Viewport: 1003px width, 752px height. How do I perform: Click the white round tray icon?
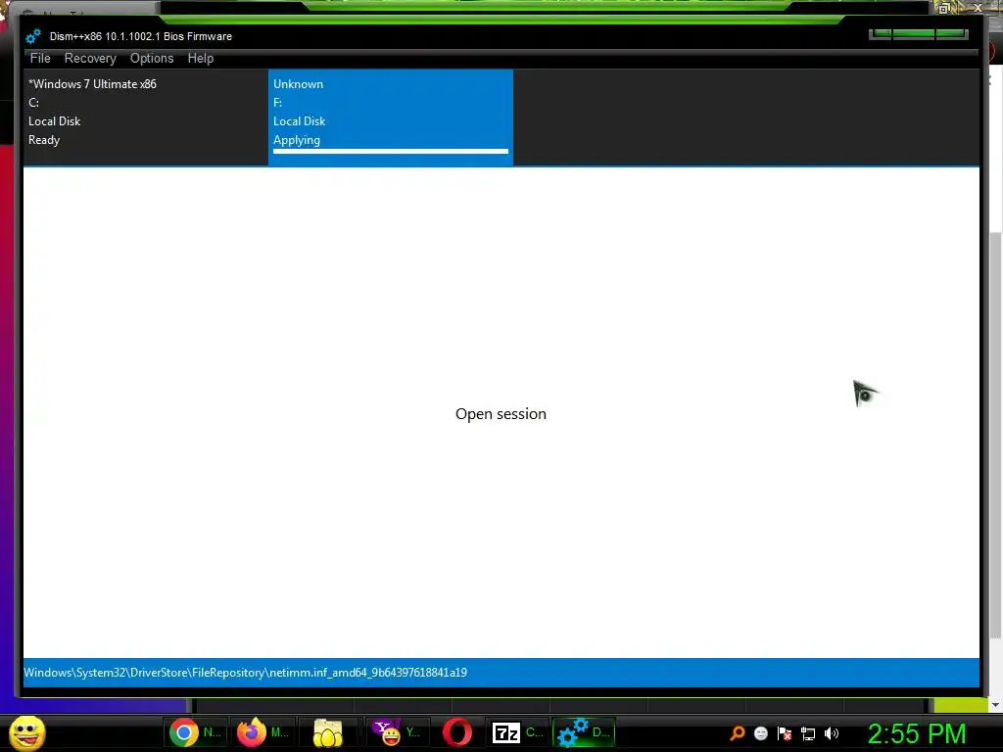pos(760,733)
